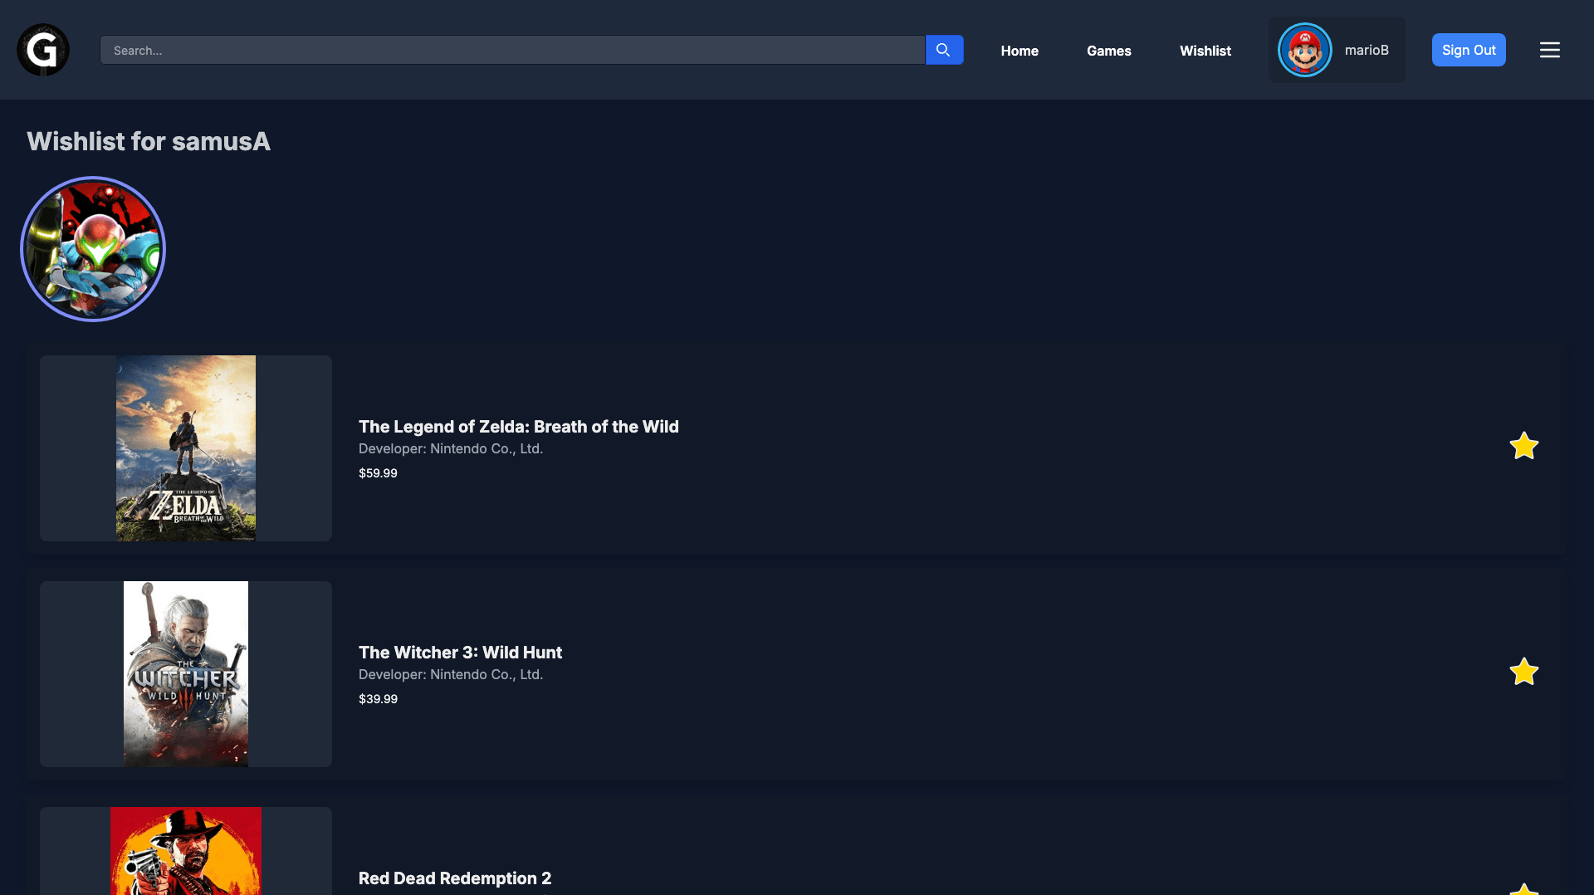Viewport: 1594px width, 895px height.
Task: Click the Breath of the Wild box art
Action: tap(185, 448)
